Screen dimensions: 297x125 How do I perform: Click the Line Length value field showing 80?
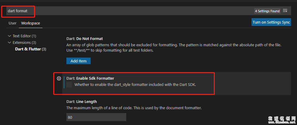click(x=96, y=117)
